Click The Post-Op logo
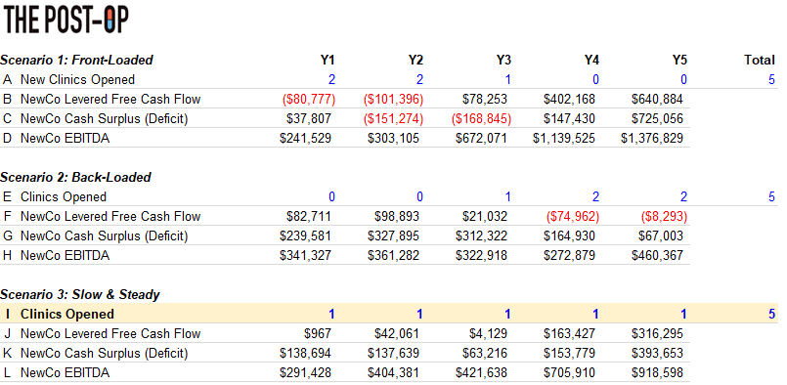The height and width of the screenshot is (385, 787). point(66,21)
